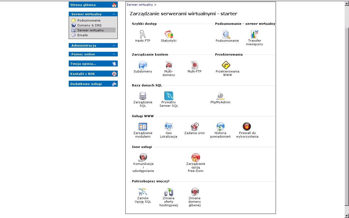
Task: Click Firewall do wykorzystania lock icon
Action: point(246,127)
